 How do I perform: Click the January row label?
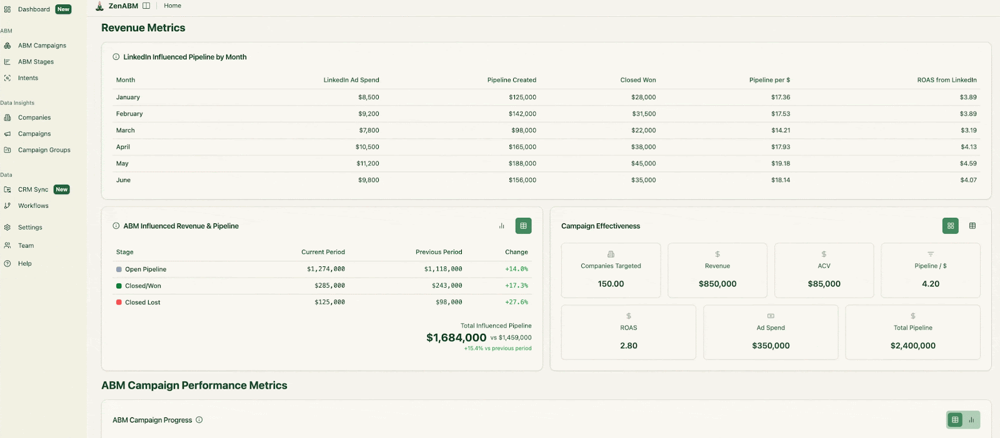click(128, 97)
